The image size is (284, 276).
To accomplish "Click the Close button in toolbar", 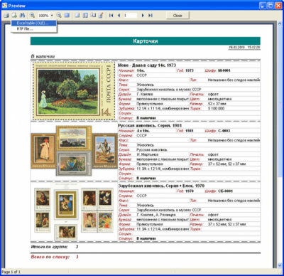I will (x=177, y=16).
